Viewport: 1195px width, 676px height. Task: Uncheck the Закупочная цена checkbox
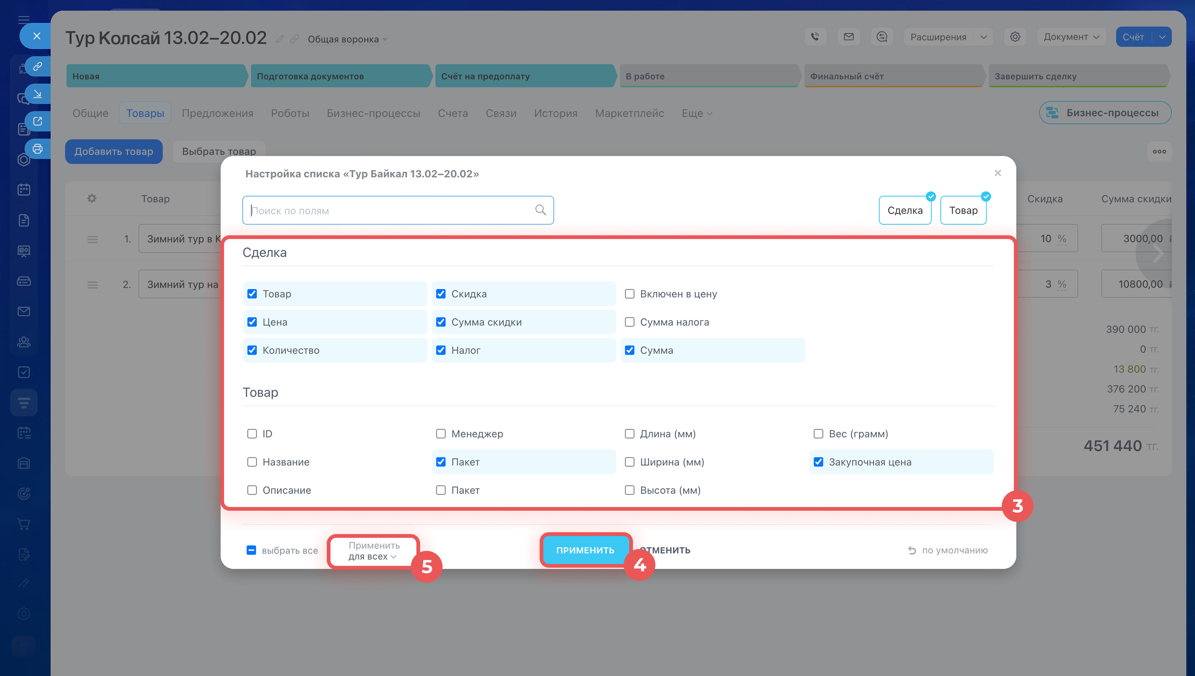pos(818,462)
